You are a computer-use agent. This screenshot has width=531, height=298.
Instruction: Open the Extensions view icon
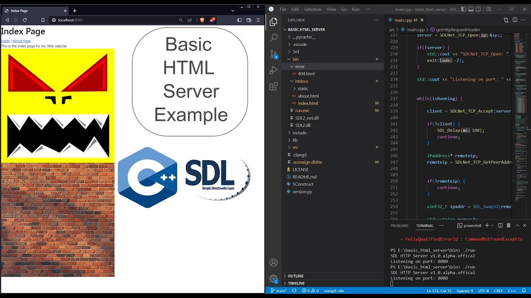pyautogui.click(x=273, y=87)
